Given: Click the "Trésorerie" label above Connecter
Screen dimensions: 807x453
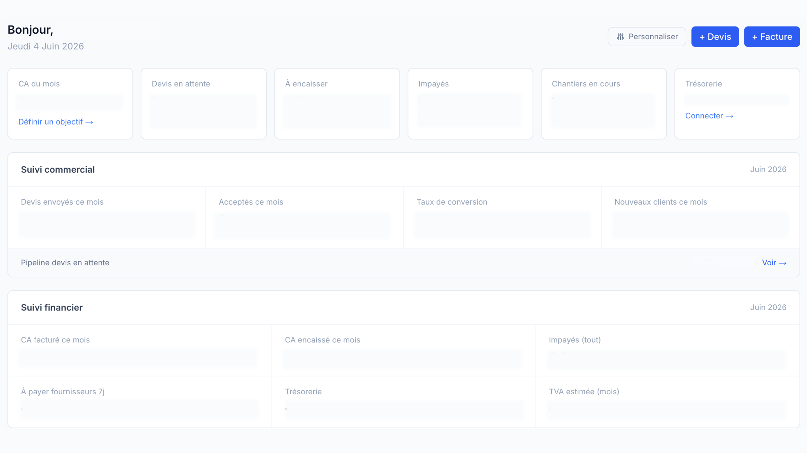Looking at the screenshot, I should pyautogui.click(x=704, y=84).
